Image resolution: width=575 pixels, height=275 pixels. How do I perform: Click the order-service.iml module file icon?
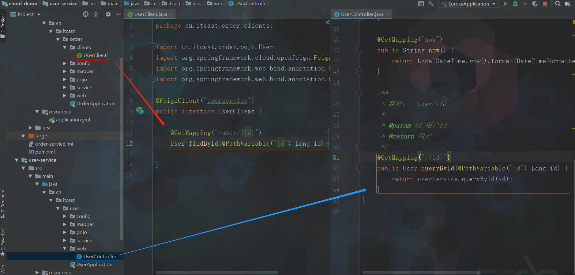31,144
